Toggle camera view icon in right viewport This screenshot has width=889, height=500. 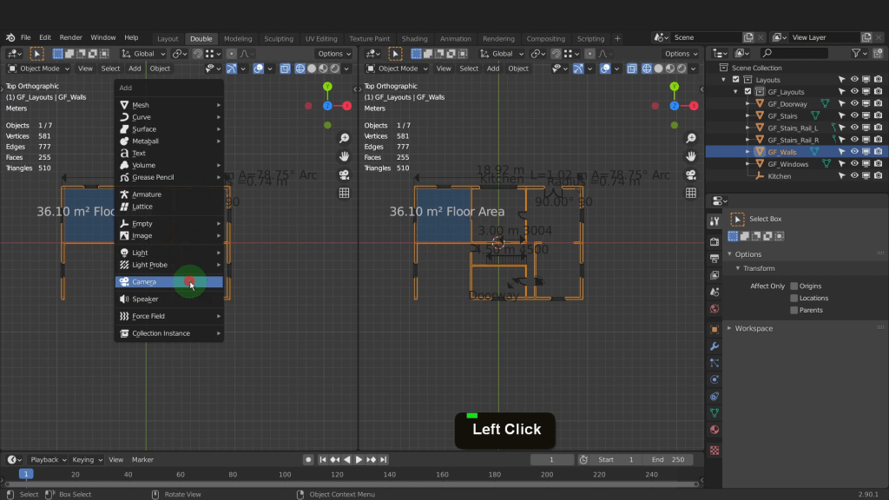(x=691, y=174)
